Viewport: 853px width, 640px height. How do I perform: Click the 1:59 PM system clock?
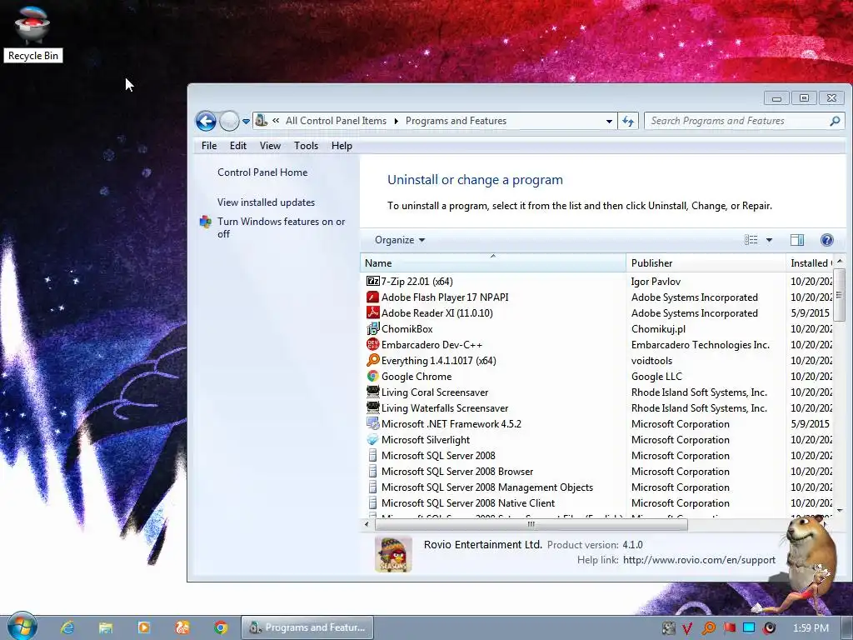pyautogui.click(x=811, y=628)
